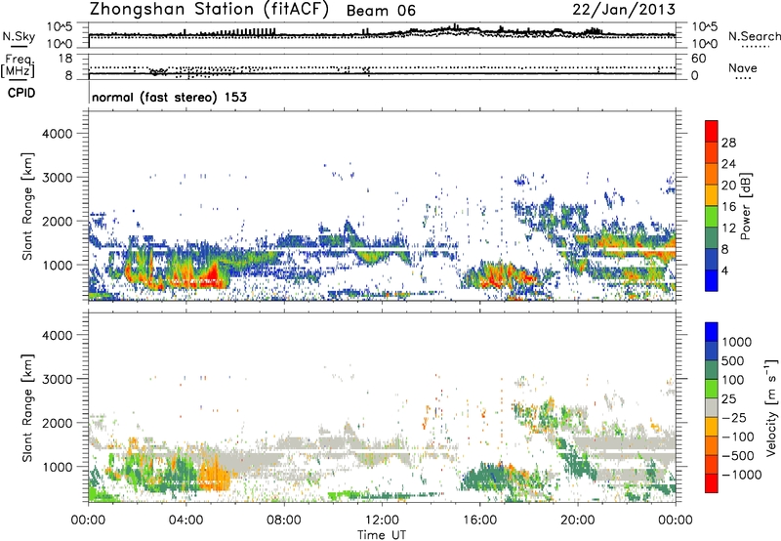Click the 'N.Search' legend label
Screen dimensions: 781x541
click(755, 36)
